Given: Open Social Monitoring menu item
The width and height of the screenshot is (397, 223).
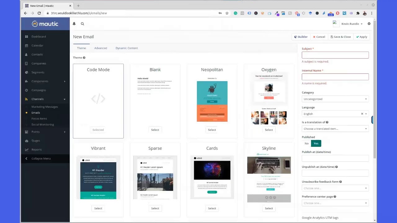Looking at the screenshot, I should tap(43, 125).
